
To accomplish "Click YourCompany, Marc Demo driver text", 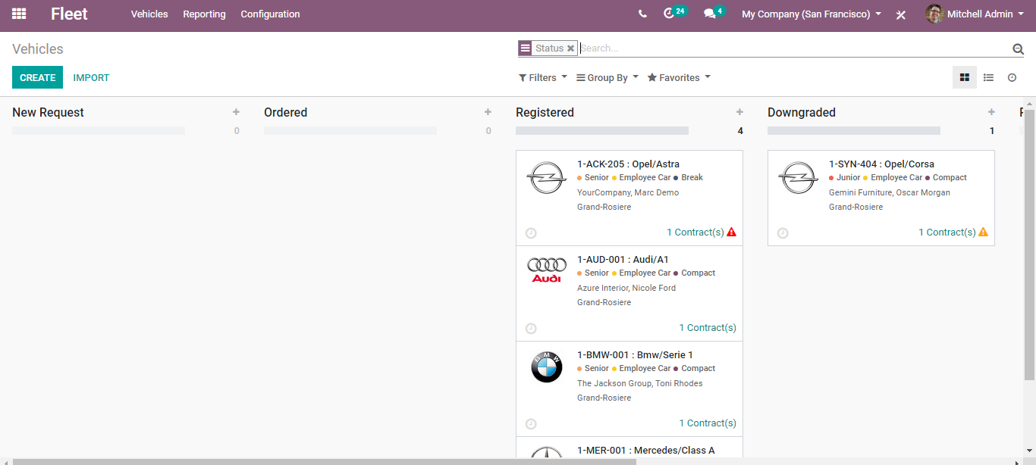I will [628, 192].
